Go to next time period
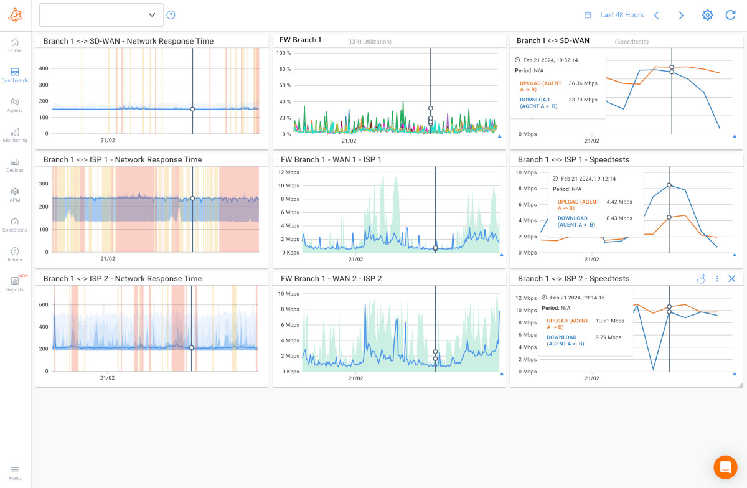 pos(681,15)
